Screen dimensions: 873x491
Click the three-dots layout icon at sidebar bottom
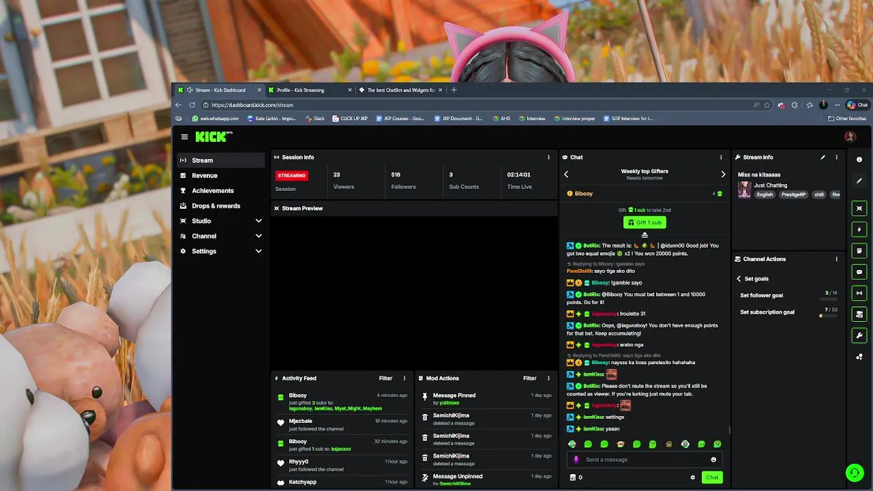coord(859,357)
